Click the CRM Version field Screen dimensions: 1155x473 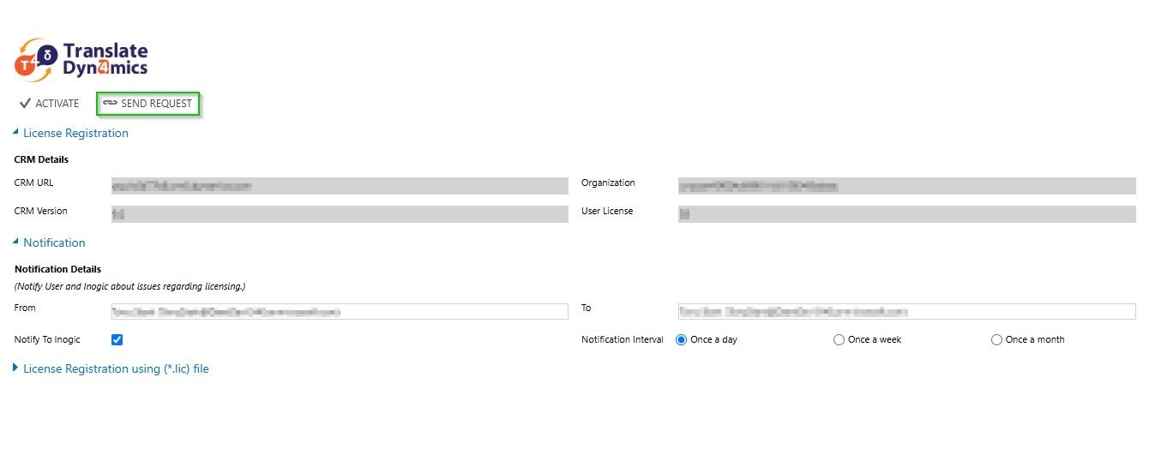click(340, 214)
